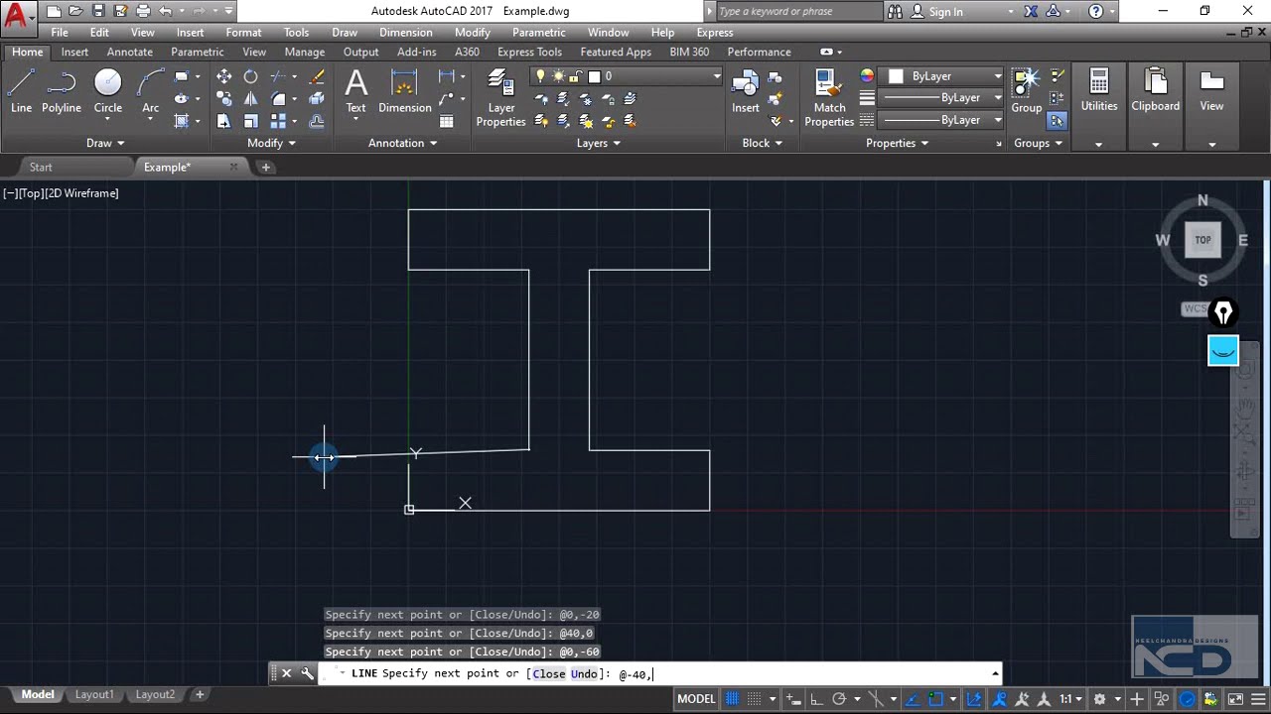The height and width of the screenshot is (714, 1271).
Task: Click the Explode tool icon
Action: [x=317, y=98]
